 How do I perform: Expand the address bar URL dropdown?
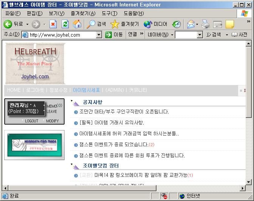99,35
